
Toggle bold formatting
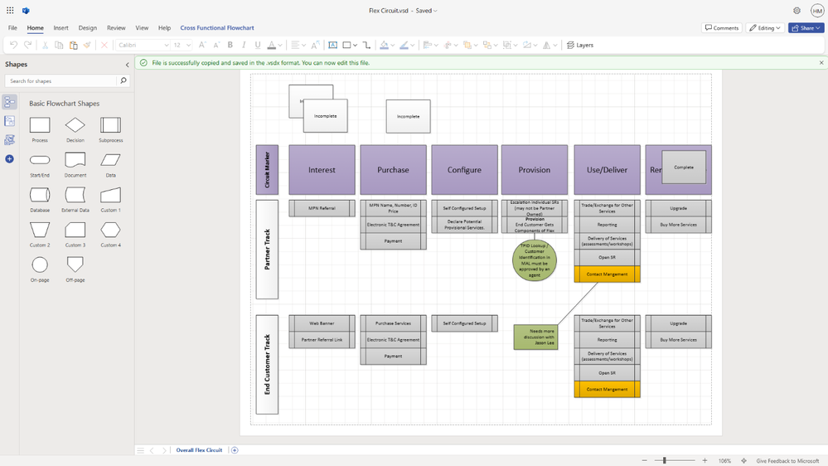point(230,45)
